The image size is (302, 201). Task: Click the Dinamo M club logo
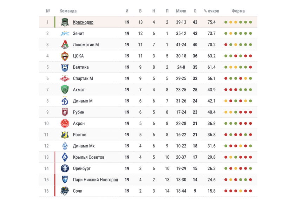coord(65,101)
